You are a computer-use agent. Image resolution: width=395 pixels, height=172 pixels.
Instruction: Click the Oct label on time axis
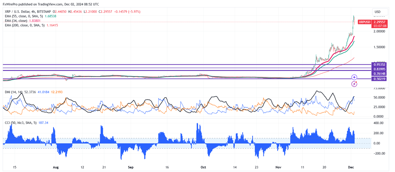pos(203,167)
